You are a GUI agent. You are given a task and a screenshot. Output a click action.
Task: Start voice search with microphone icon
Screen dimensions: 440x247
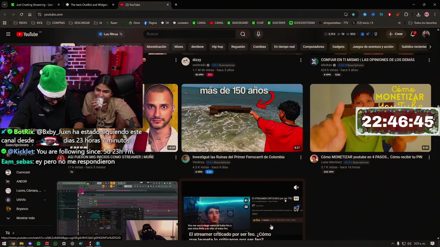pyautogui.click(x=258, y=34)
